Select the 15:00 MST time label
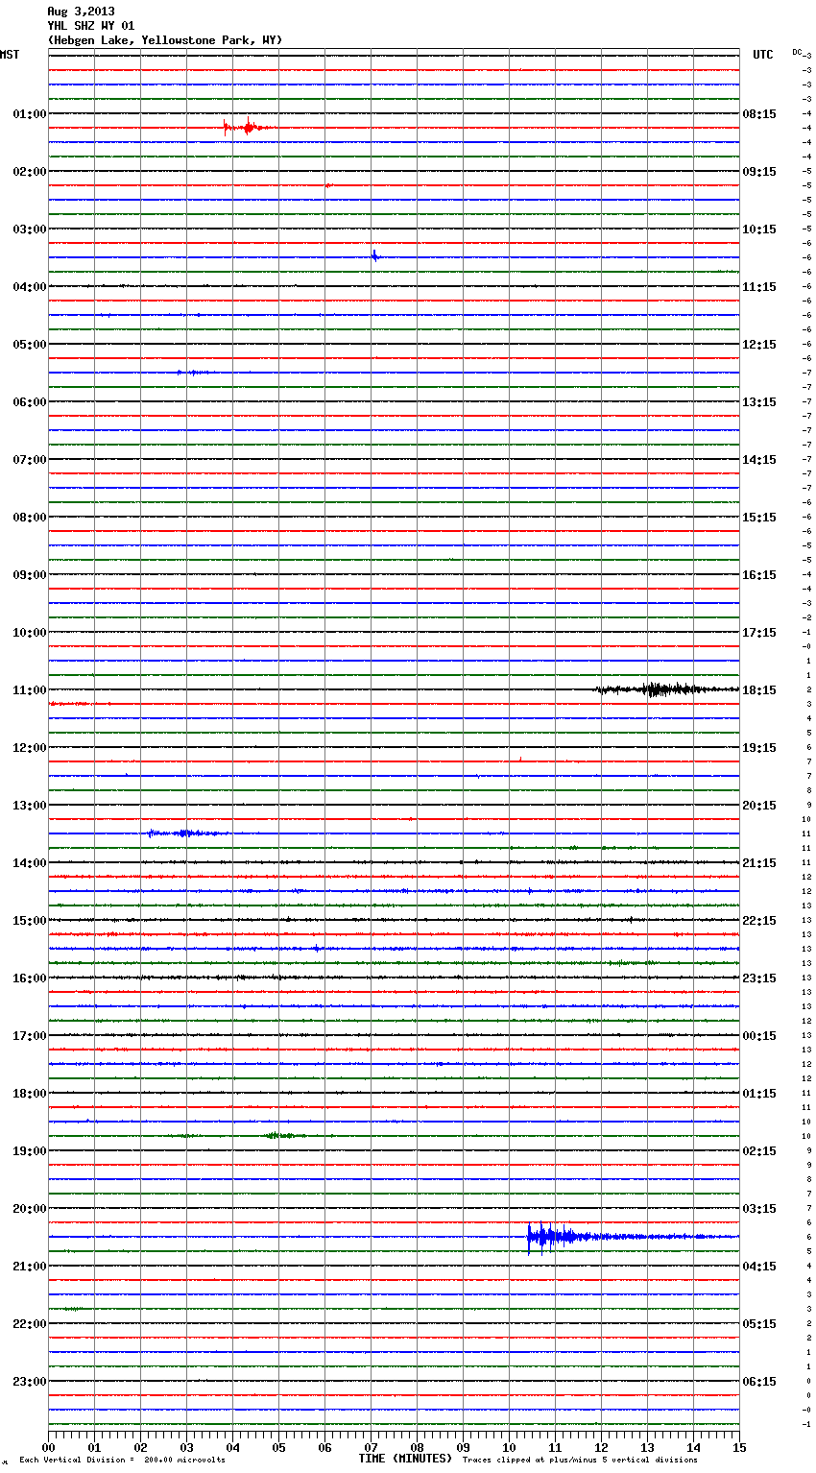Image resolution: width=816 pixels, height=1473 pixels. pos(29,921)
